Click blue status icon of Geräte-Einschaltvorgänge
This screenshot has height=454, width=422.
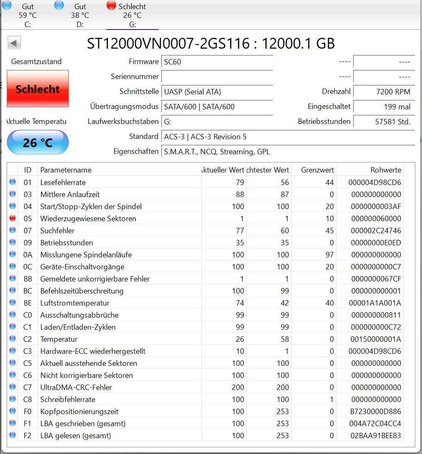[12, 266]
